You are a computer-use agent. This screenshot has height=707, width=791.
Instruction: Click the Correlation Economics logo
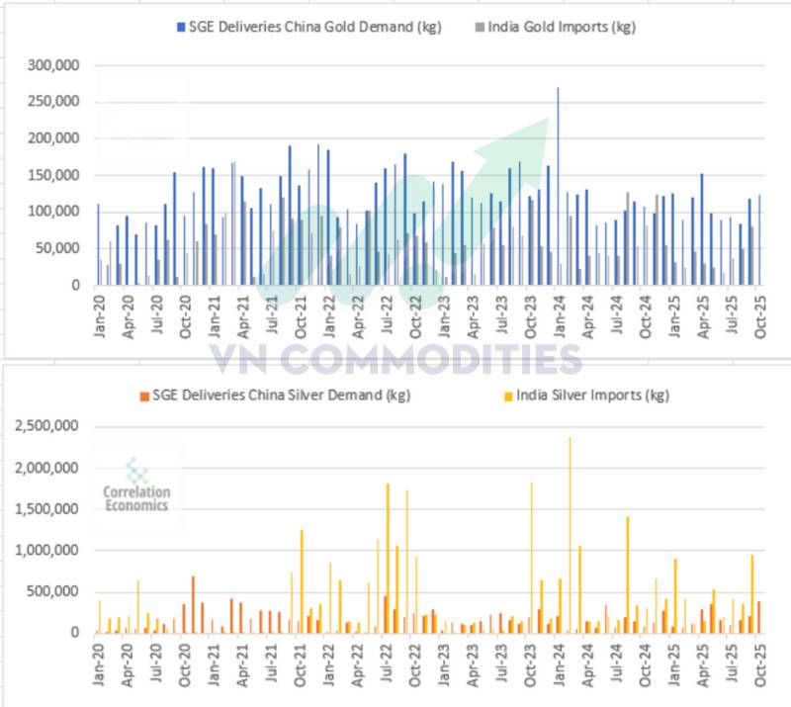(136, 486)
